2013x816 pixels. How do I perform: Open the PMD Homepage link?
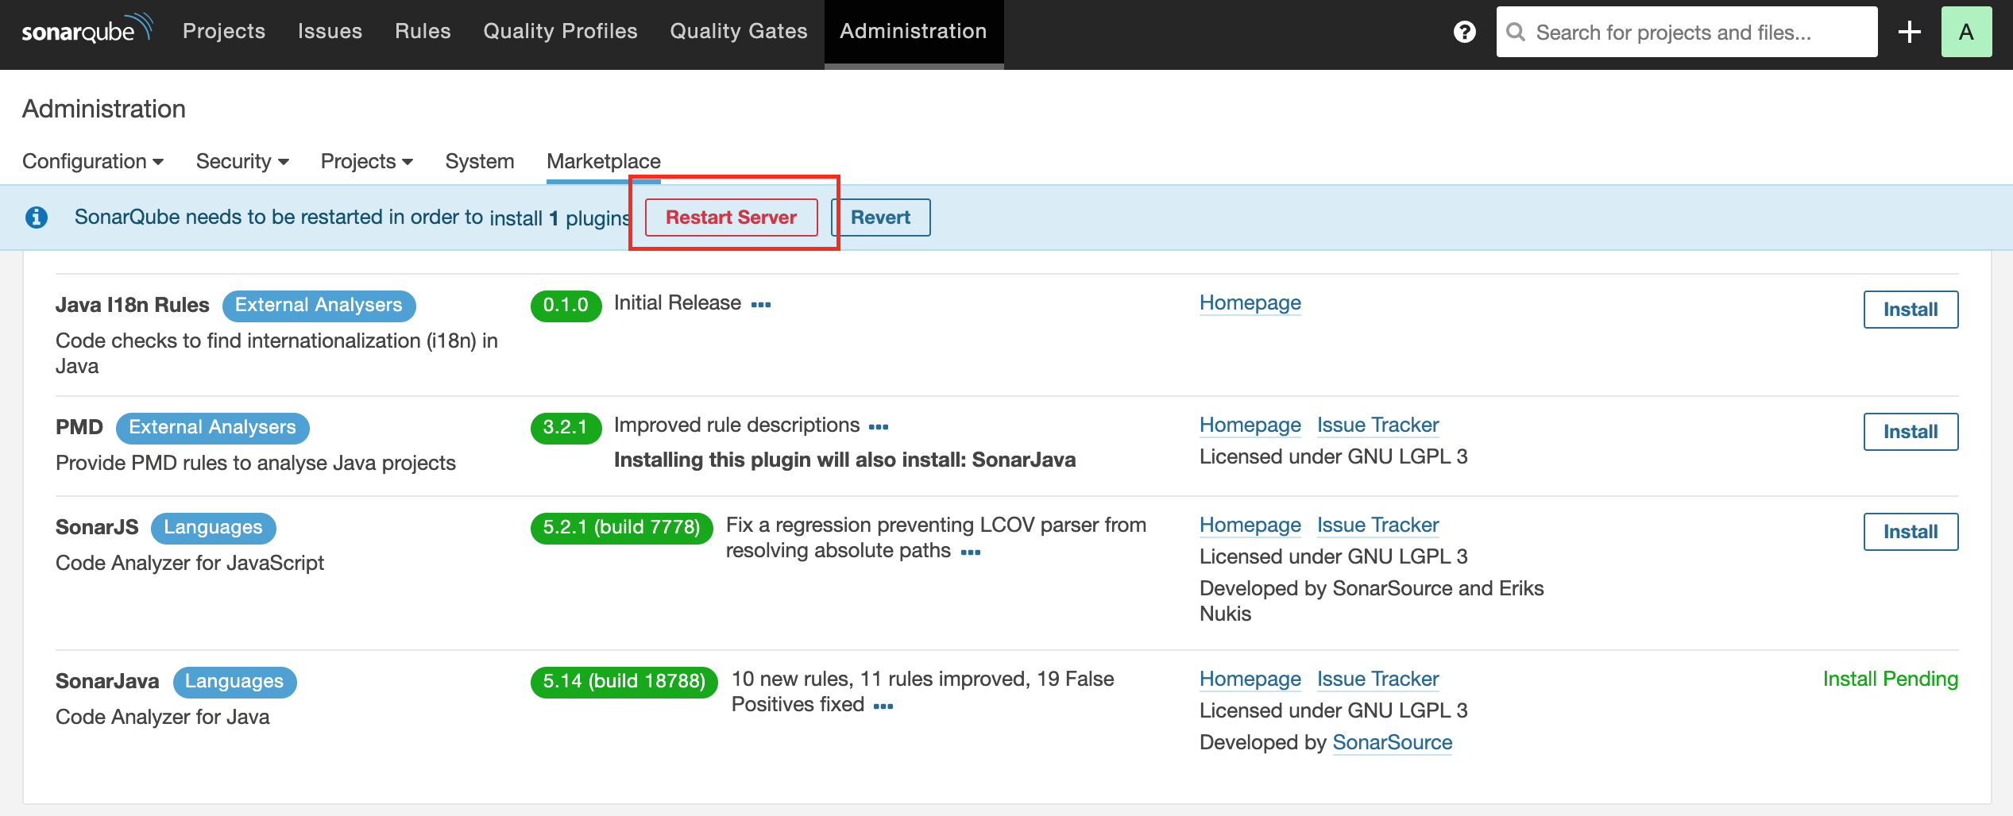[x=1250, y=425]
